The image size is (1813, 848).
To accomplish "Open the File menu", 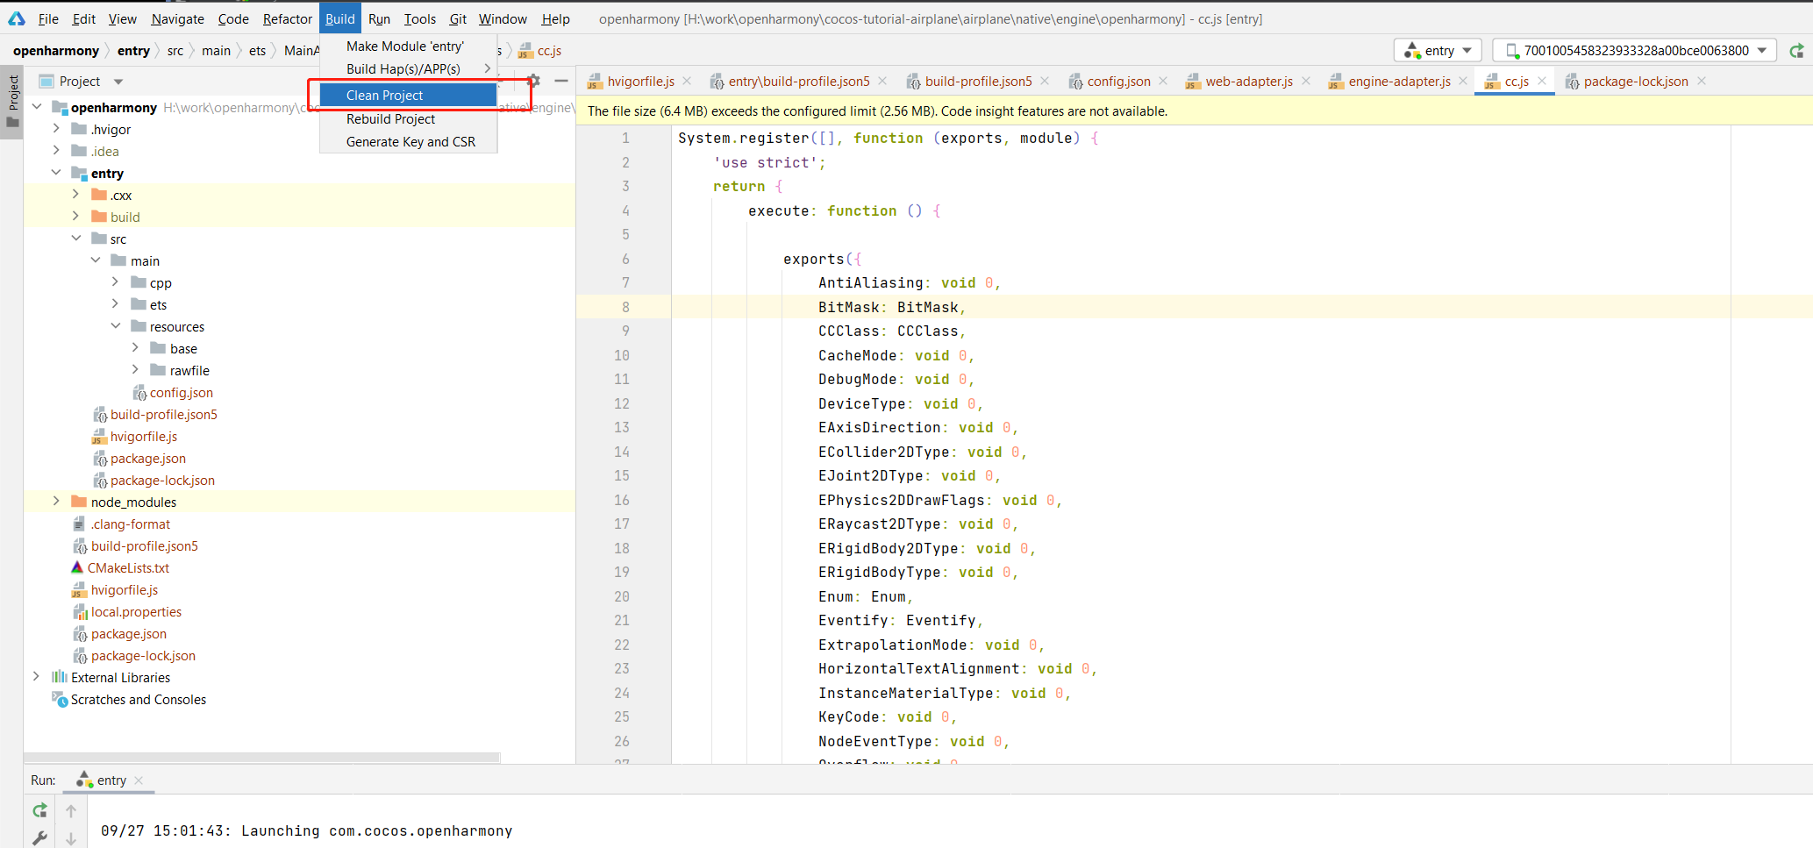I will tap(48, 18).
